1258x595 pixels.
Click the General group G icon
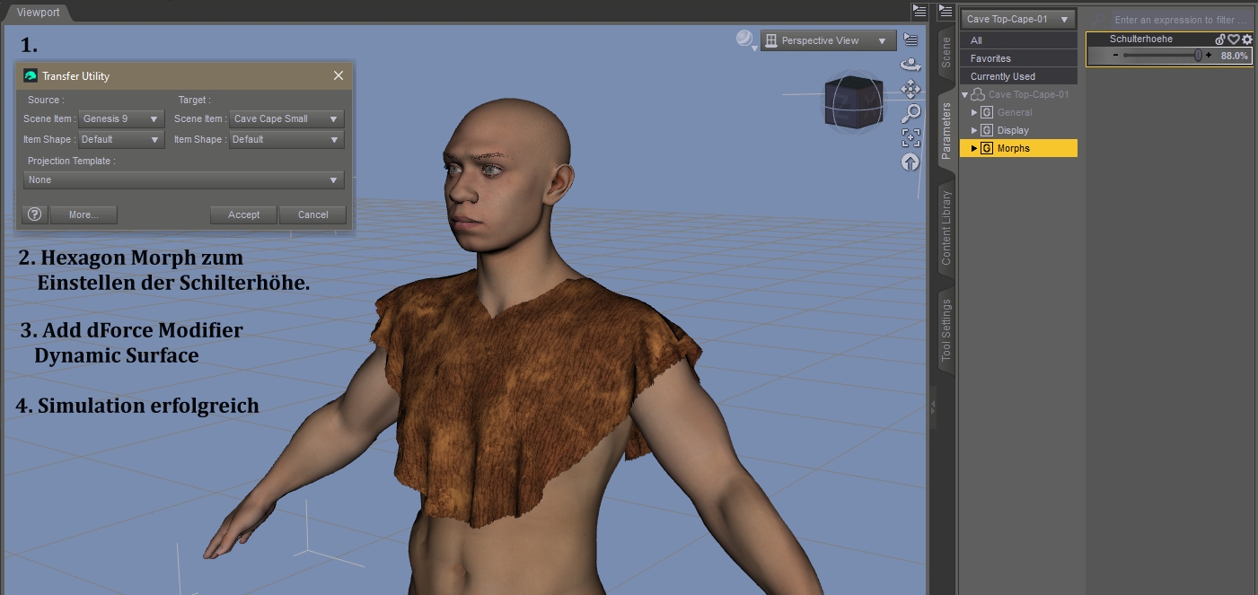(x=987, y=112)
